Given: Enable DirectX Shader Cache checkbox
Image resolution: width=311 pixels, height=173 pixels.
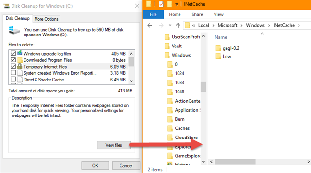Looking at the screenshot, I should 13,80.
